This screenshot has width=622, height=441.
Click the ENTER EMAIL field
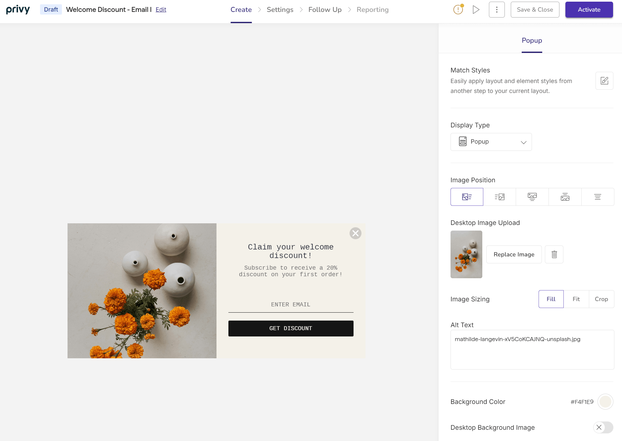pyautogui.click(x=291, y=305)
